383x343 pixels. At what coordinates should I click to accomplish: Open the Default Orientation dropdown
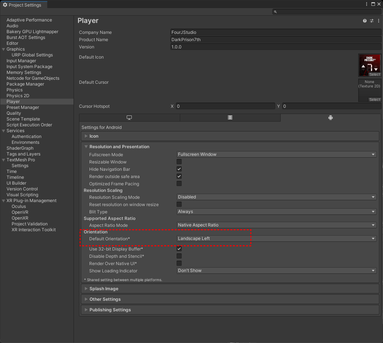276,238
